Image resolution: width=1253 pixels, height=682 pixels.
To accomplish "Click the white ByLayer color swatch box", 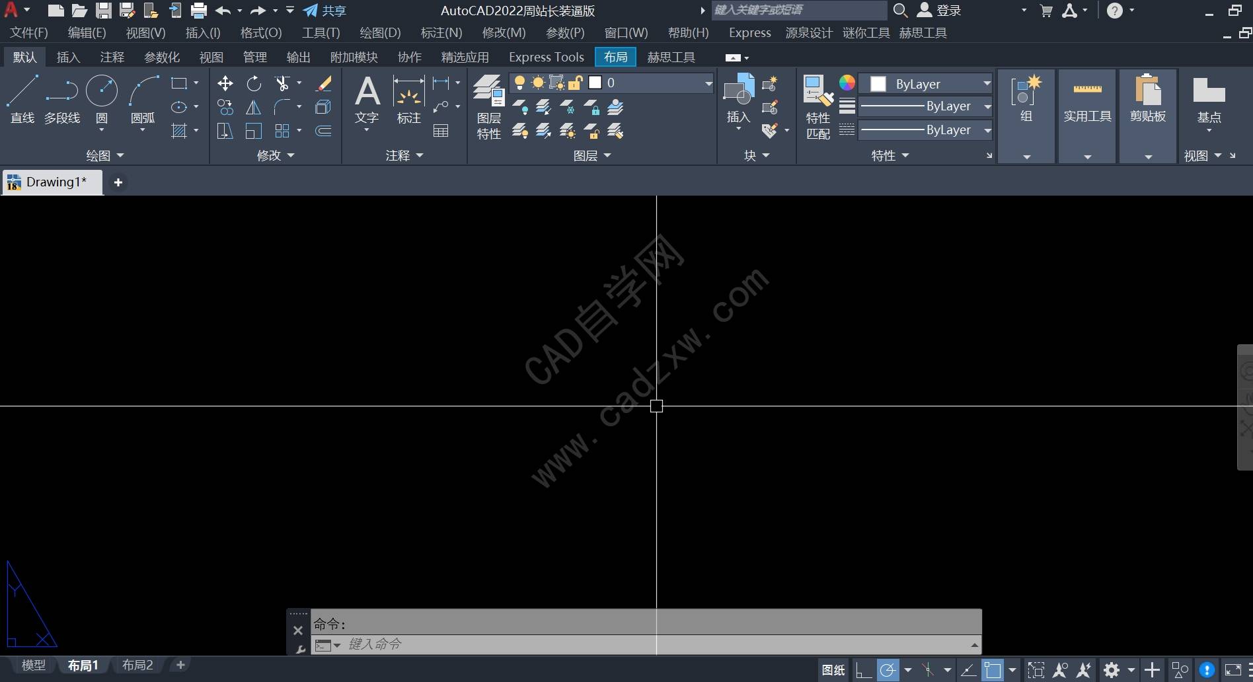I will 878,84.
